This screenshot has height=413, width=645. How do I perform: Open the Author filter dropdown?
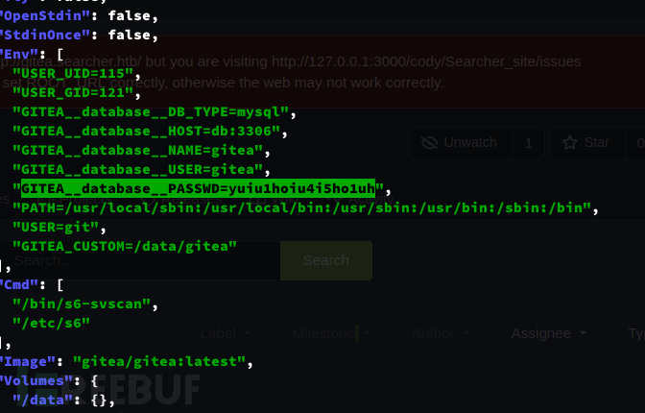441,333
